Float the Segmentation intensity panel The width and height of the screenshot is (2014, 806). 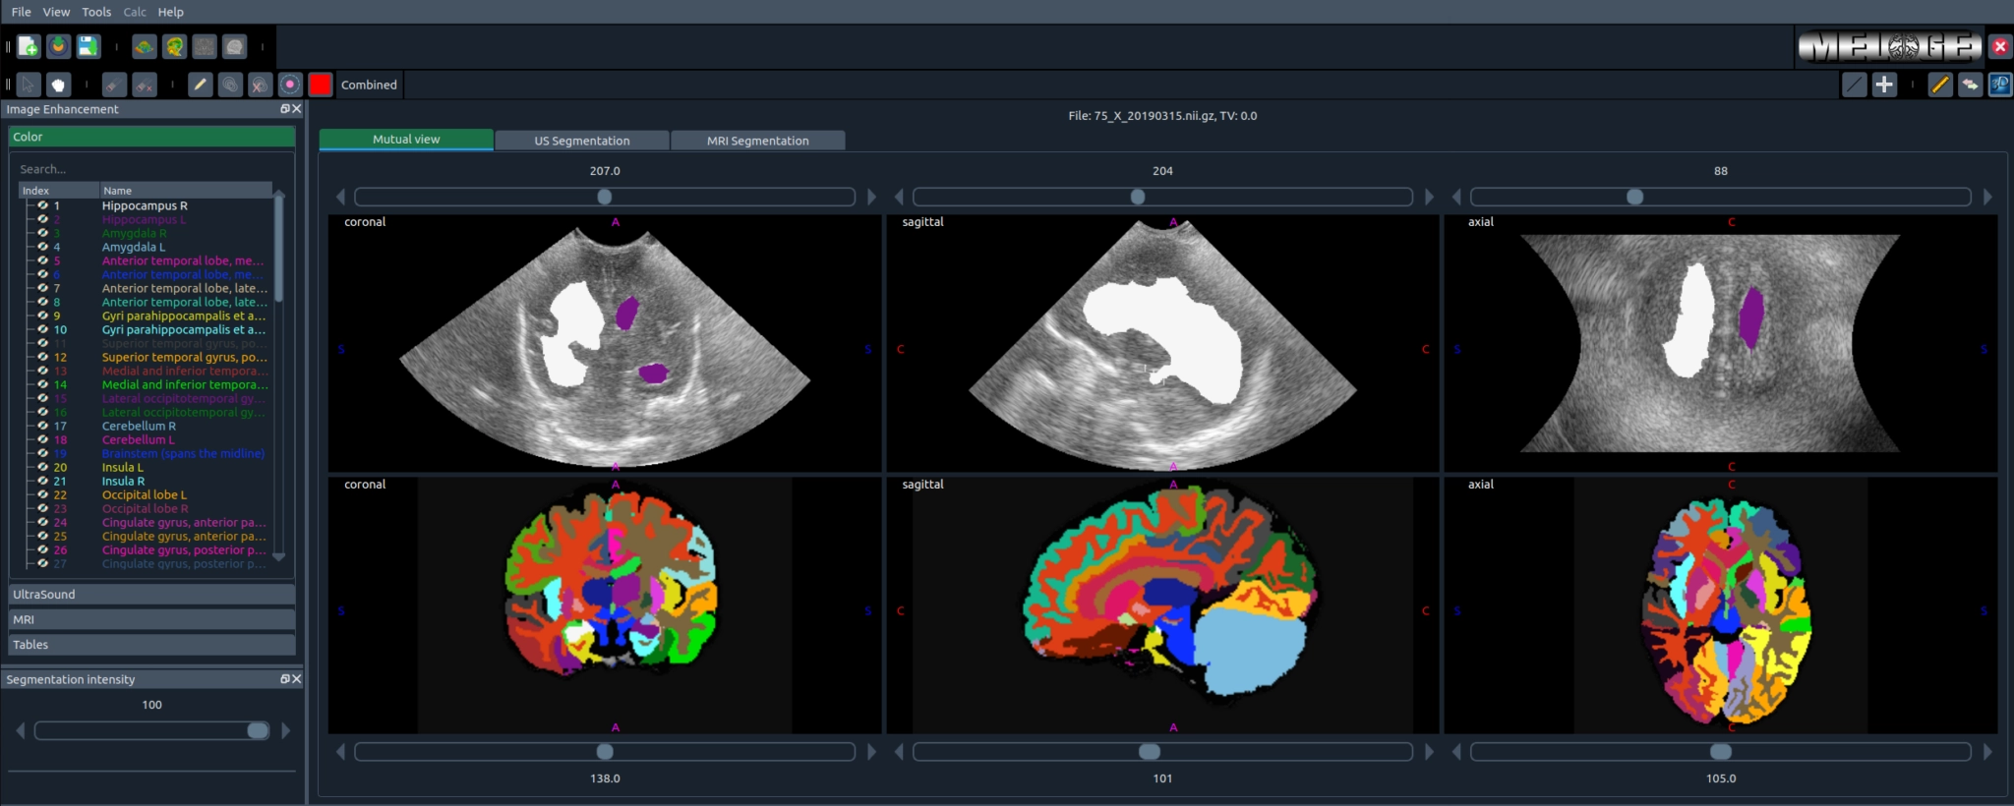coord(285,679)
